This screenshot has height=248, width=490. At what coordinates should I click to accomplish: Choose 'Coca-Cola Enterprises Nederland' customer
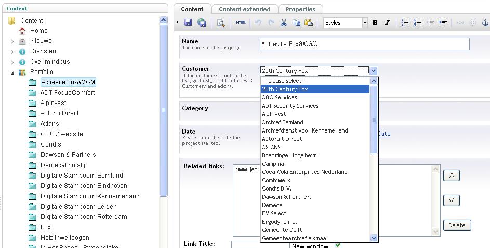point(315,172)
